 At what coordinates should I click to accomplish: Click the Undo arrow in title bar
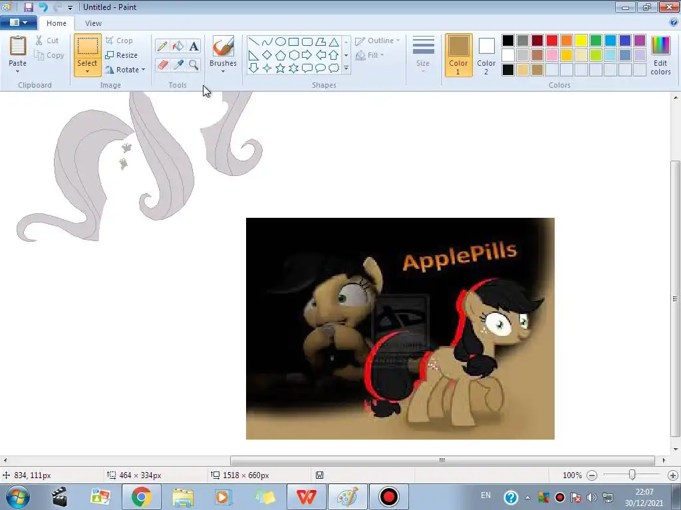click(43, 7)
